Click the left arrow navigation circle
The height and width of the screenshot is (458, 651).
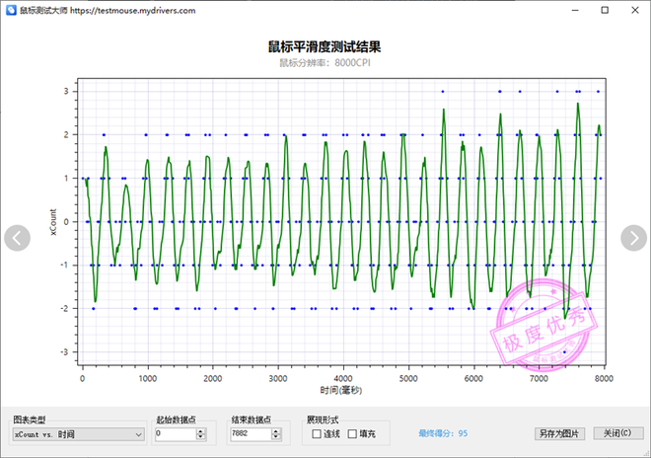[18, 238]
